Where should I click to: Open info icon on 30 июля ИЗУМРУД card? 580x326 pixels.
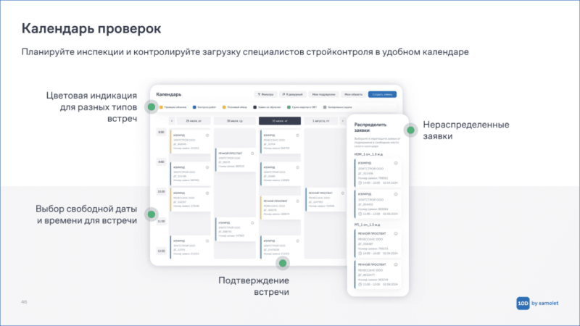click(252, 223)
